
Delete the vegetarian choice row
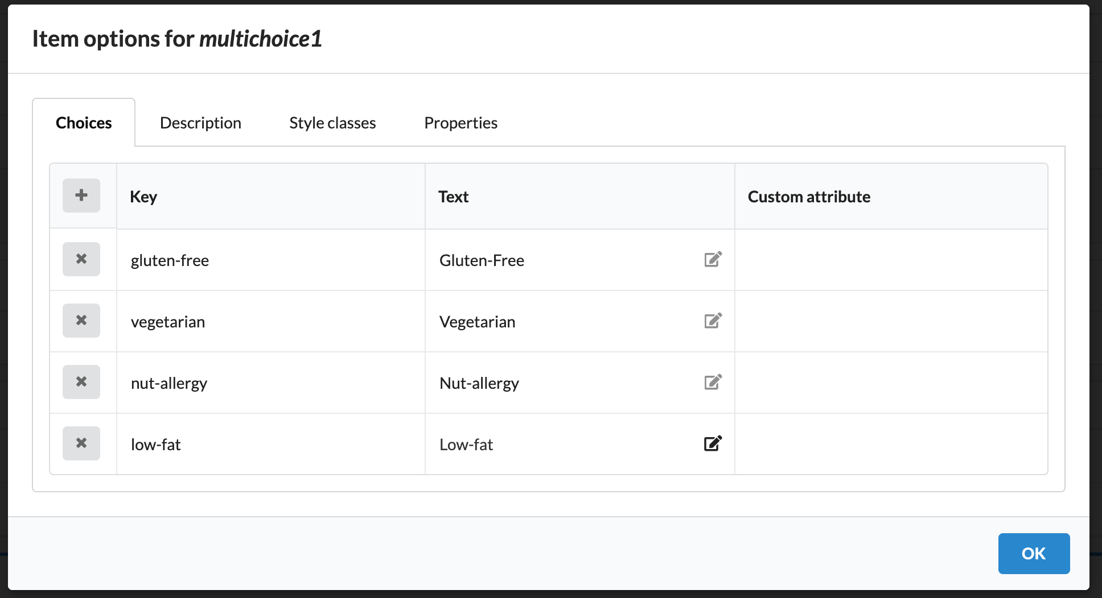pos(81,321)
